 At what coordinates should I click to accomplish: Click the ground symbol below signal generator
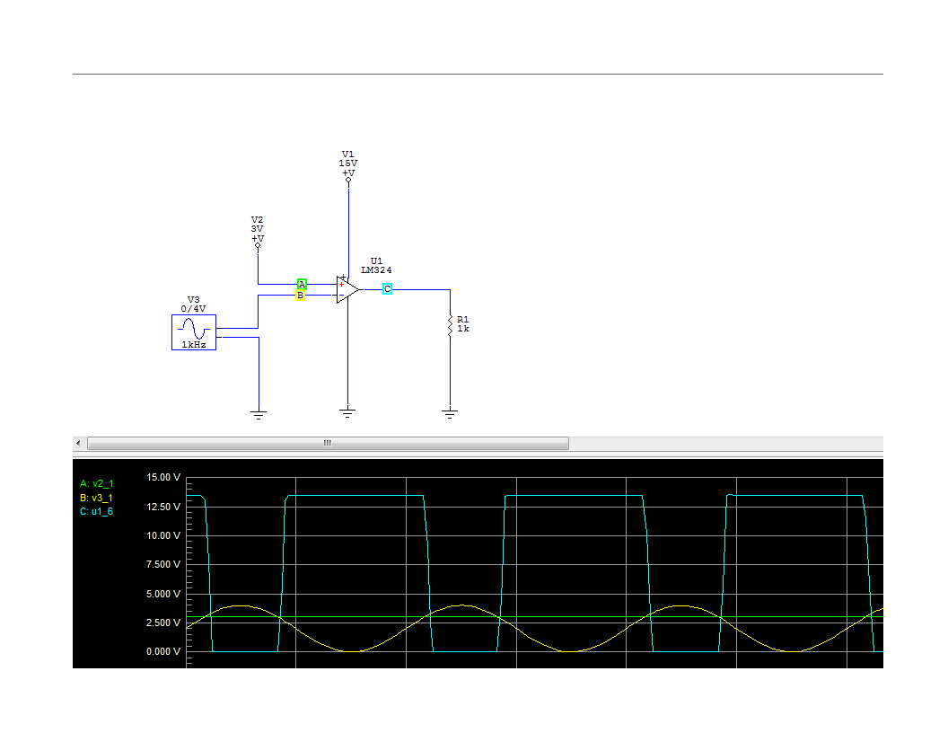coord(259,414)
